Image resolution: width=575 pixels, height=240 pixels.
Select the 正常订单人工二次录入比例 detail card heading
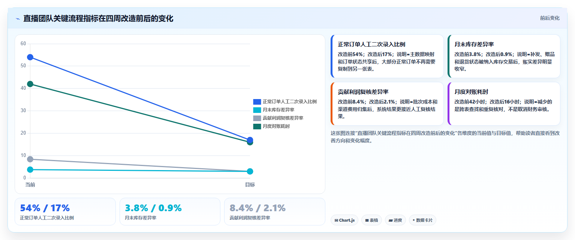tap(371, 44)
